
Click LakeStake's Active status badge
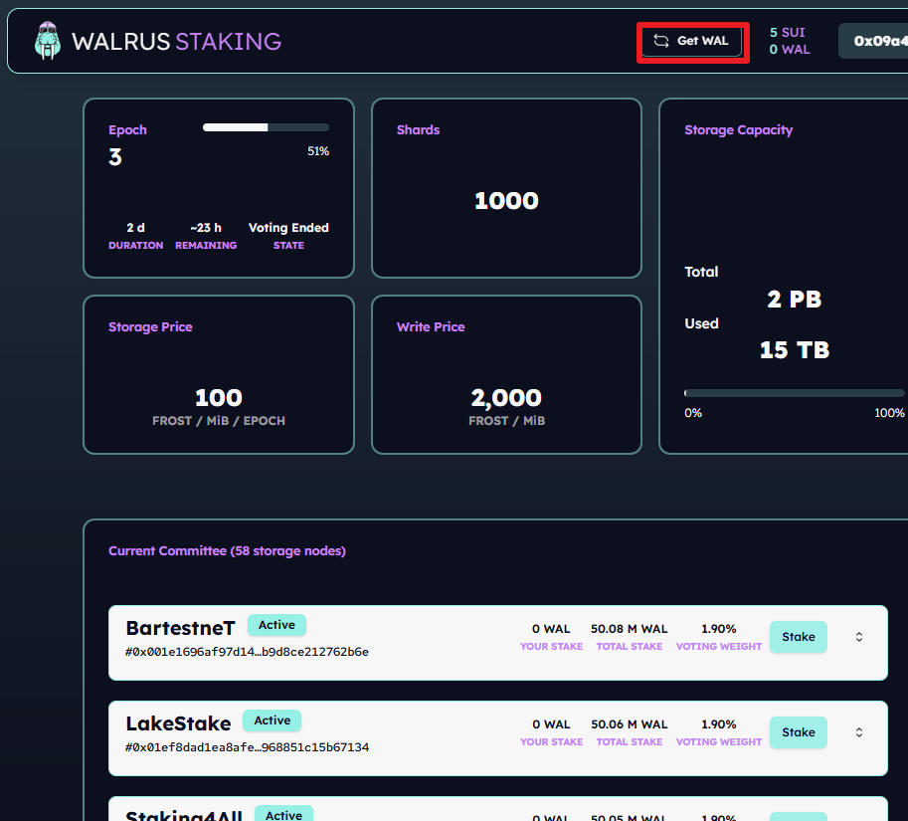click(x=272, y=720)
